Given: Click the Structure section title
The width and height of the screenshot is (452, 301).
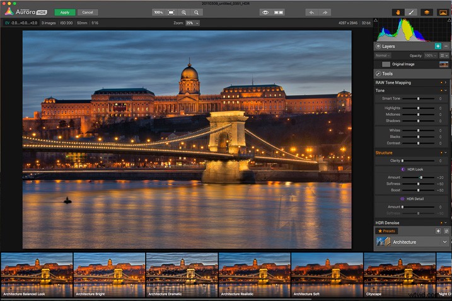Looking at the screenshot, I should click(x=384, y=152).
